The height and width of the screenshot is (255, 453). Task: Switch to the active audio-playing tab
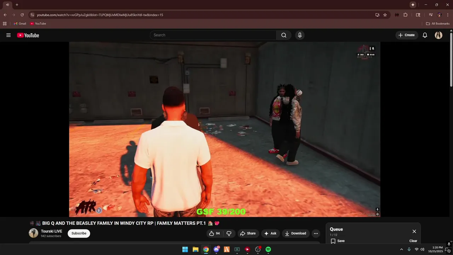click(x=7, y=5)
